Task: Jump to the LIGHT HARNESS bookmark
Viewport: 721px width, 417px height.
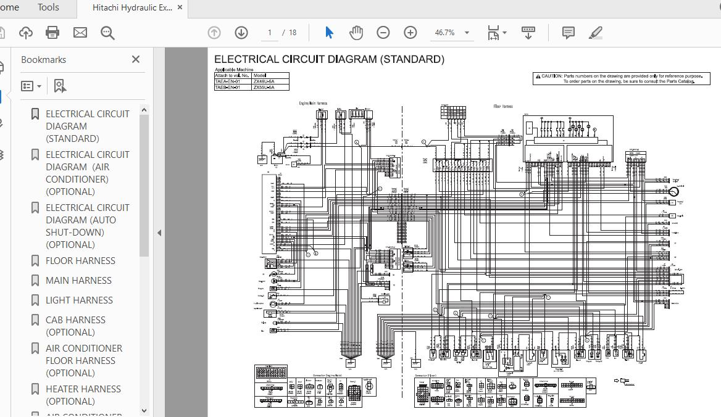Action: click(x=79, y=300)
